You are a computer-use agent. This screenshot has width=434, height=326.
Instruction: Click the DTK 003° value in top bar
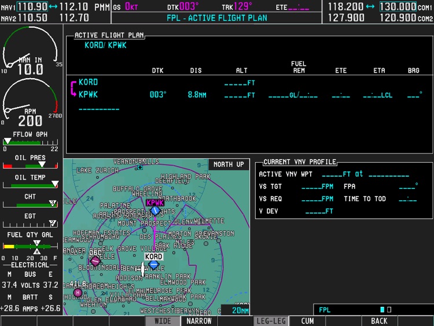coord(189,6)
